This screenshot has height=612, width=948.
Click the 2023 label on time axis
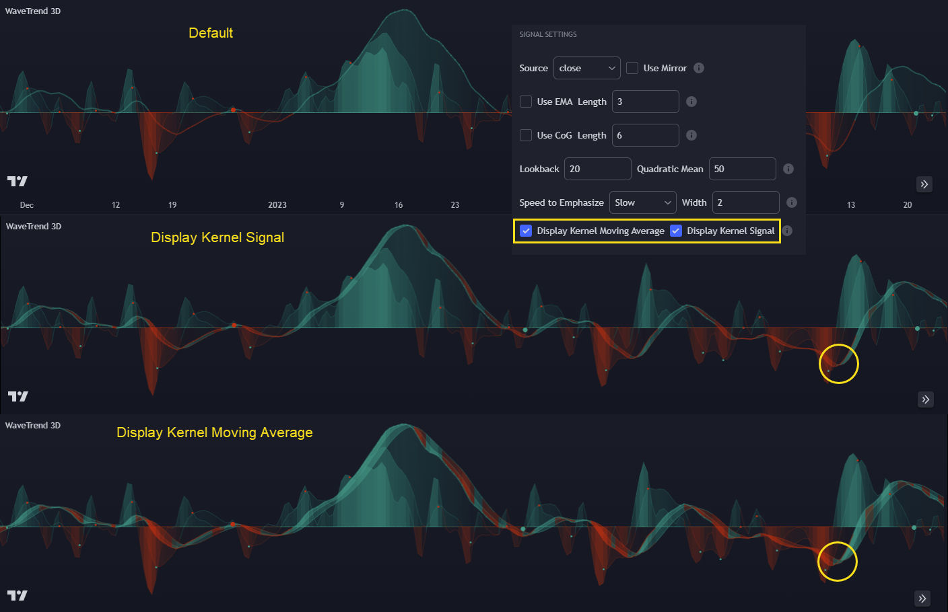point(277,205)
